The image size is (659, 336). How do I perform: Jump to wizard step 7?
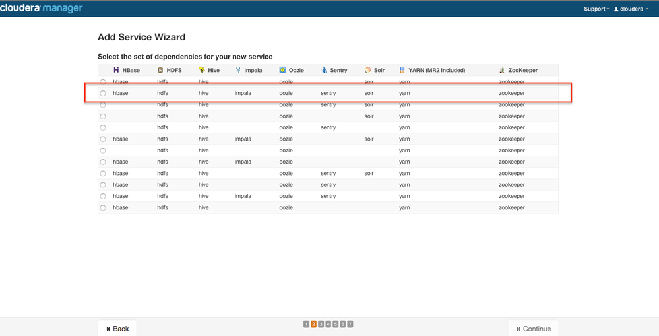(350, 324)
